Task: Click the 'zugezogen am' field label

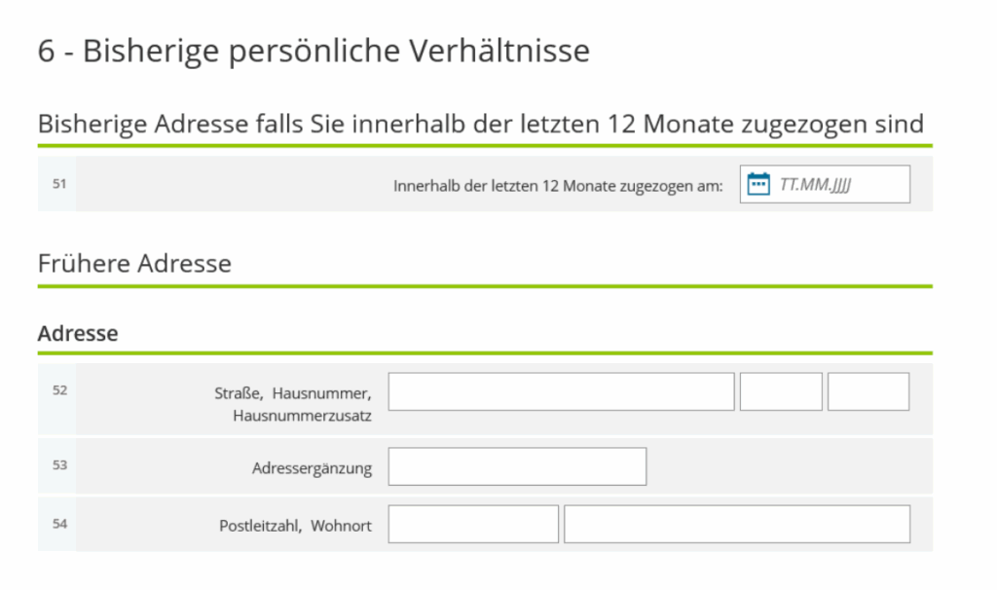Action: pos(558,185)
